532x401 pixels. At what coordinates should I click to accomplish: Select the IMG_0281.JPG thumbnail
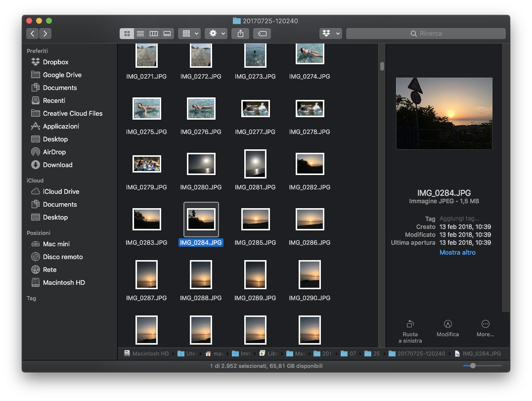pos(255,164)
